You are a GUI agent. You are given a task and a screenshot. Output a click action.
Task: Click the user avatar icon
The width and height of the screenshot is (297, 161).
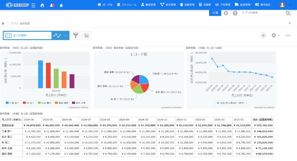pyautogui.click(x=282, y=5)
